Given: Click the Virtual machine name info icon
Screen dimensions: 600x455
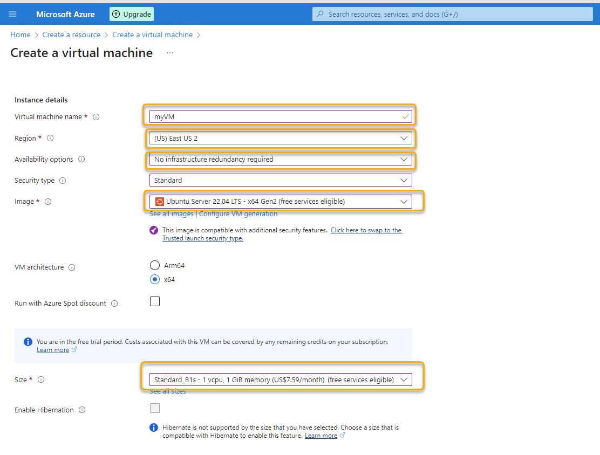Looking at the screenshot, I should [96, 117].
